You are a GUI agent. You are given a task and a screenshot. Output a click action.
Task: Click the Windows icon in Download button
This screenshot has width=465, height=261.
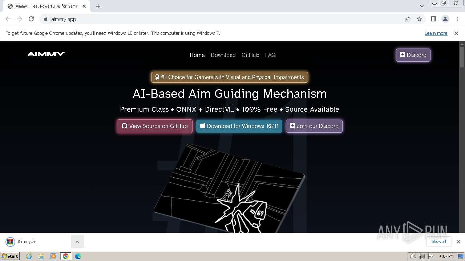203,126
